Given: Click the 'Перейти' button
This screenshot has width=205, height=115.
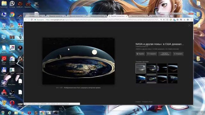Looking at the screenshot, I should (x=140, y=54).
